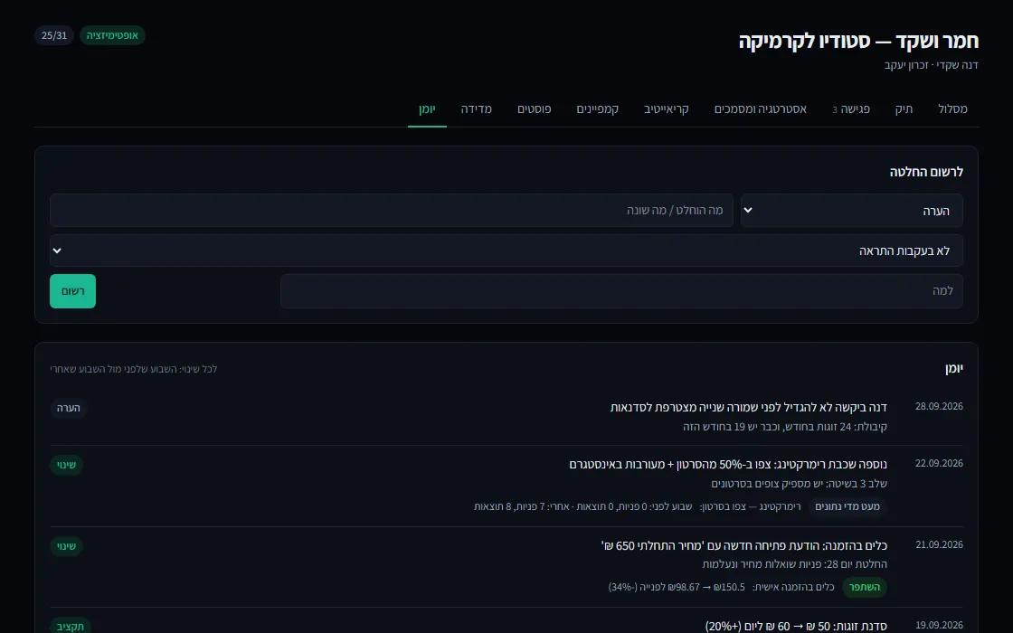1013x633 pixels.
Task: Select the יומן tab
Action: (427, 109)
